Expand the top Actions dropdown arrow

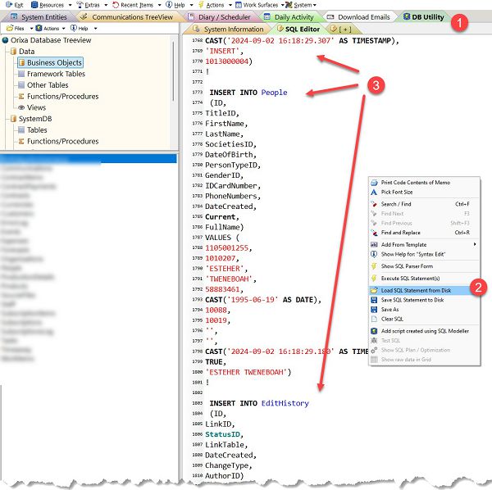(230, 5)
